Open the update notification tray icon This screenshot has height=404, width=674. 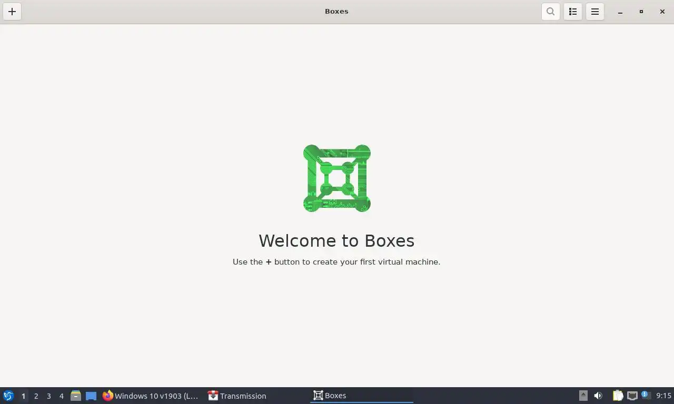(x=646, y=395)
